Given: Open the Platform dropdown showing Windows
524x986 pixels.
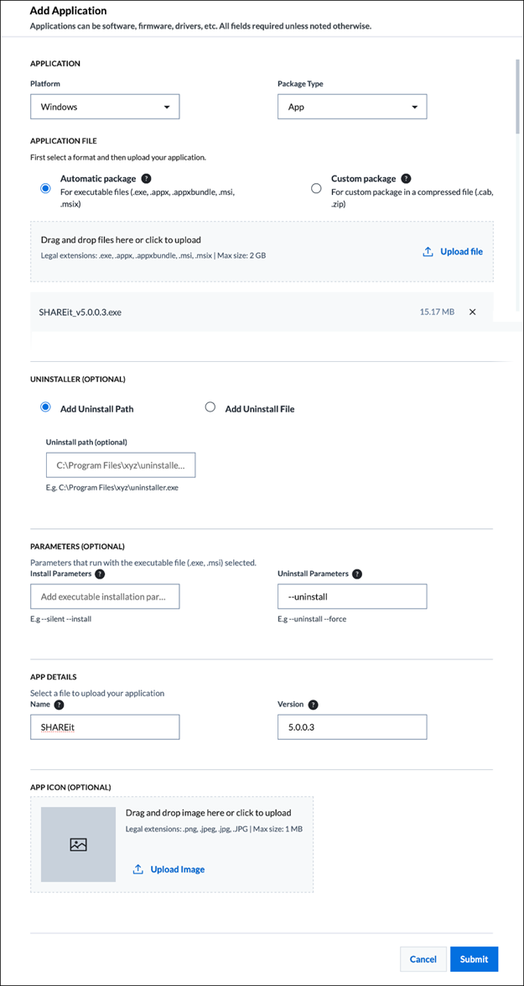Looking at the screenshot, I should pyautogui.click(x=106, y=107).
